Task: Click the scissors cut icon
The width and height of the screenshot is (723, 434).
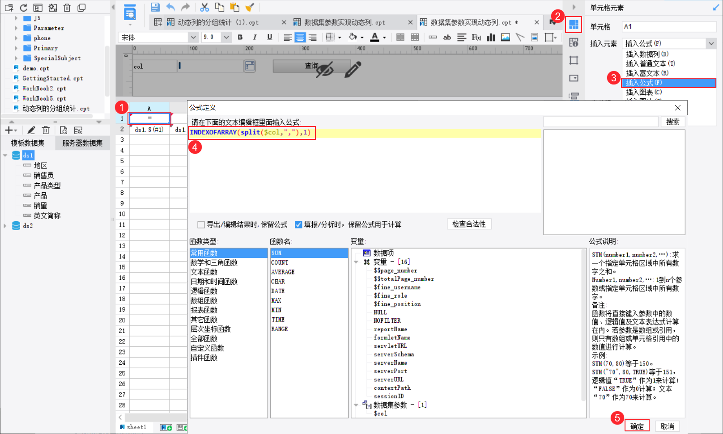Action: coord(204,7)
